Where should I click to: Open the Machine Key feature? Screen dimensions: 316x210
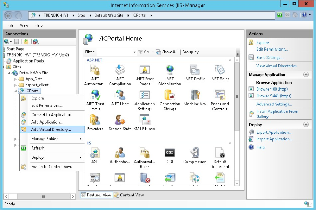pos(195,98)
